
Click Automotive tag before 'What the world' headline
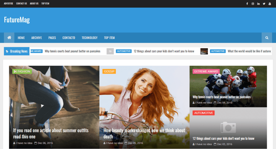coord(218,51)
